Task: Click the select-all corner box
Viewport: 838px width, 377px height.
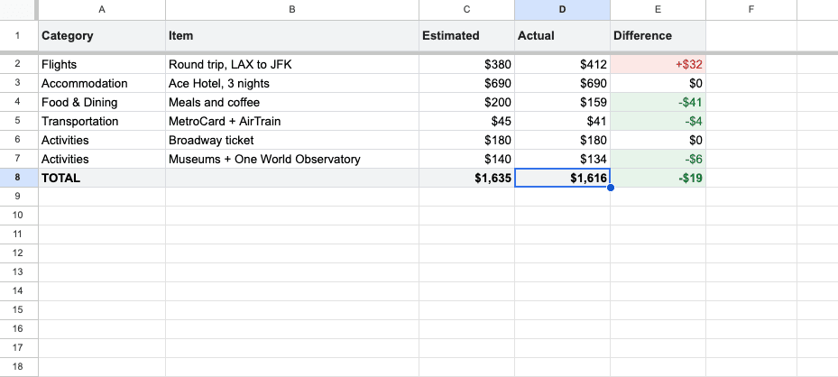Action: 19,10
